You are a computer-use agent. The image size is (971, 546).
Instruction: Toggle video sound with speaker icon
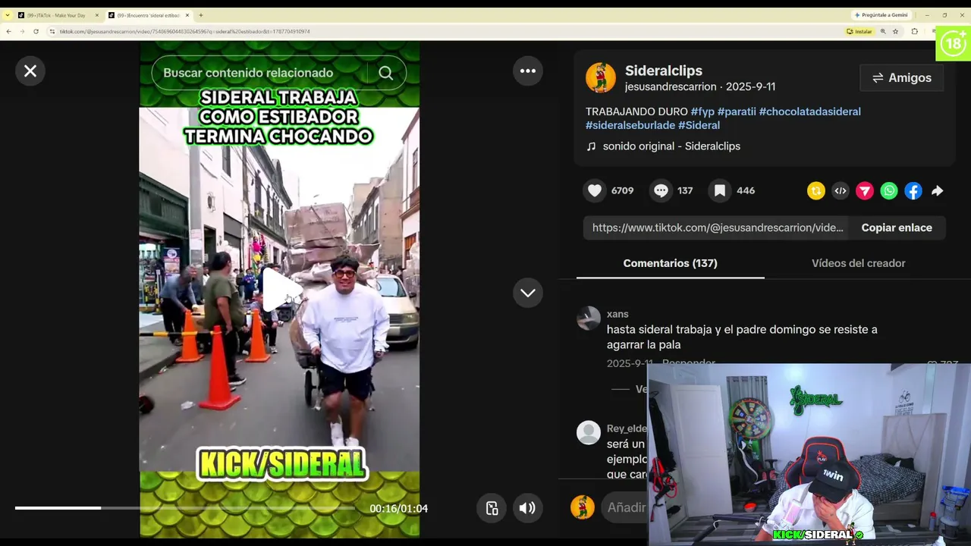(527, 508)
